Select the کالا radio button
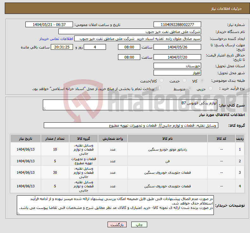The height and width of the screenshot is (233, 250). 202,81
